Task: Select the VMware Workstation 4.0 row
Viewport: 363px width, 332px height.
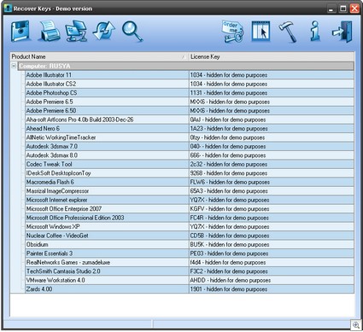Action: [190, 280]
